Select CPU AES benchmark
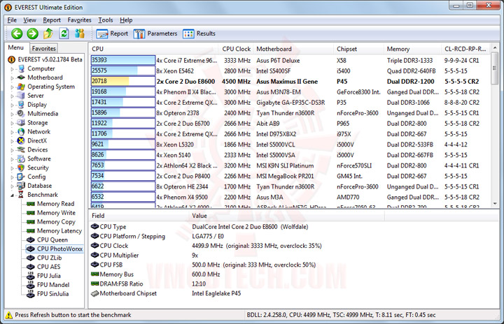Screen dimensions: 504x324 pyautogui.click(x=48, y=267)
